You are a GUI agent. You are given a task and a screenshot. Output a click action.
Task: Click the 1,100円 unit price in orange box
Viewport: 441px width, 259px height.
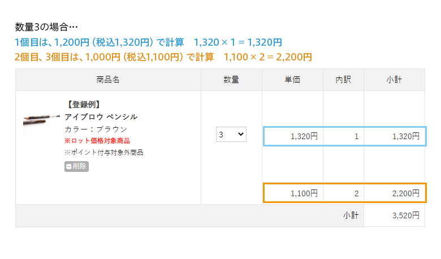[304, 193]
